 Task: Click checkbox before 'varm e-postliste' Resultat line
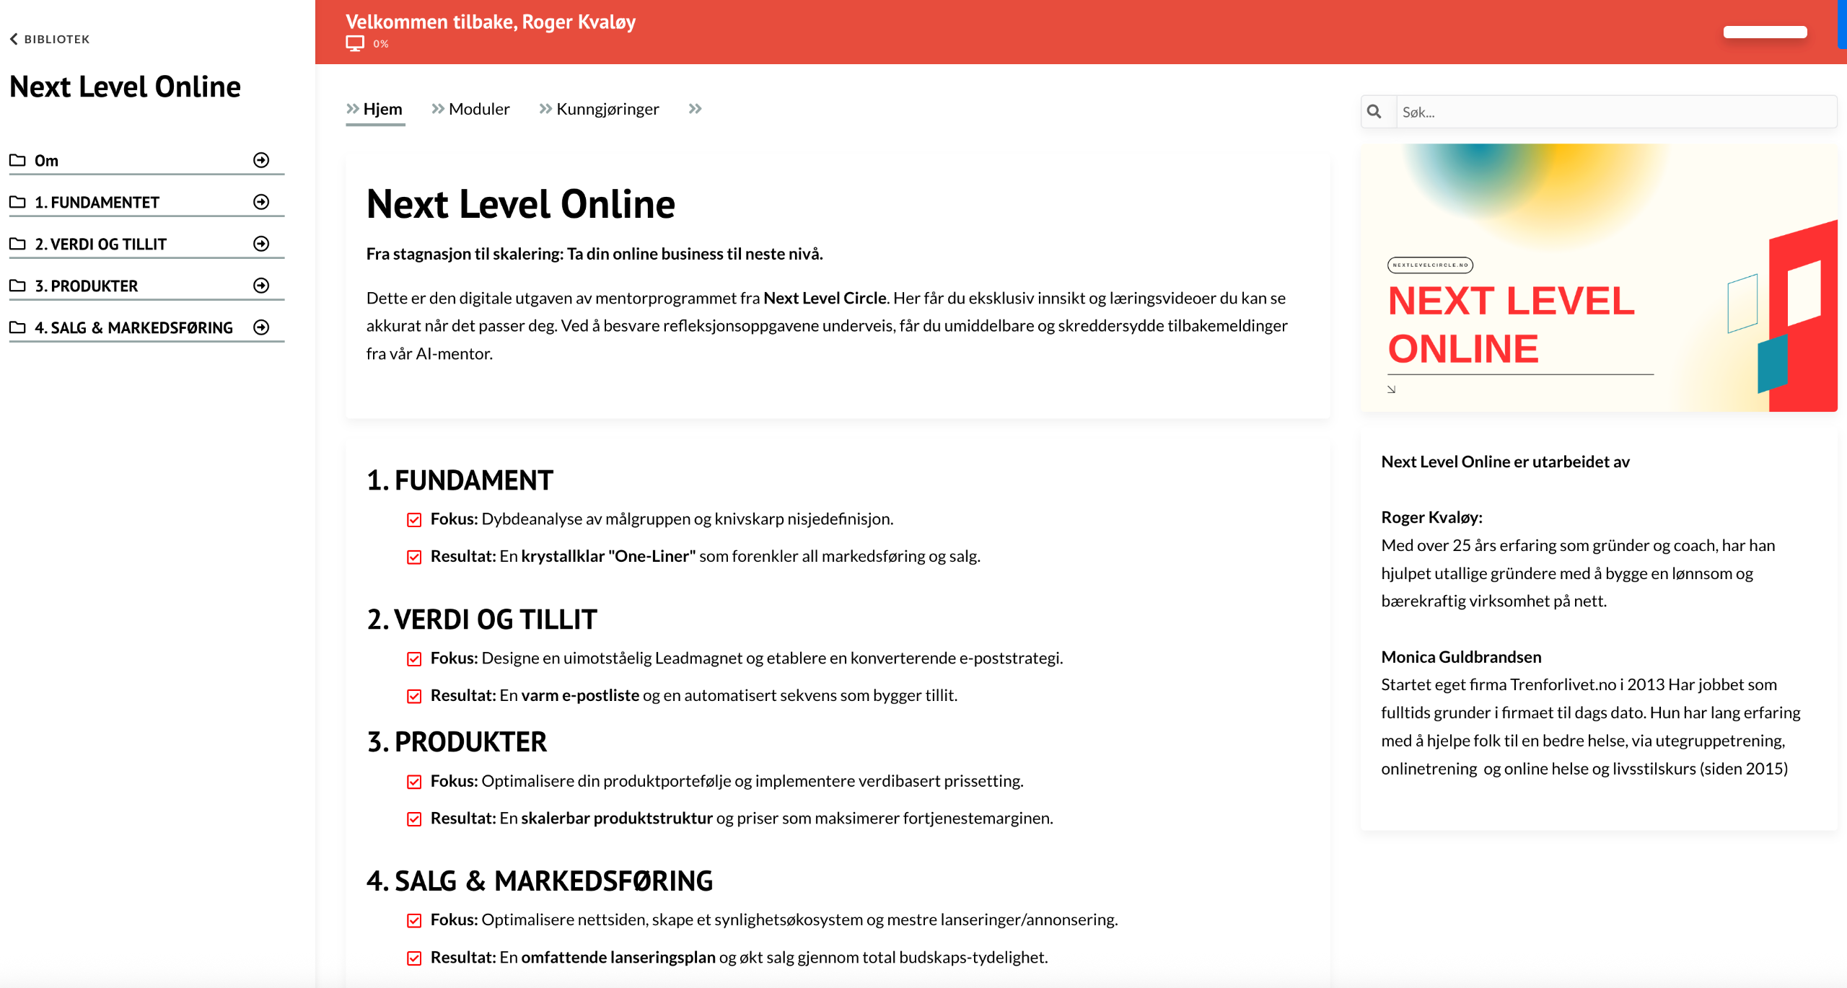click(x=414, y=696)
